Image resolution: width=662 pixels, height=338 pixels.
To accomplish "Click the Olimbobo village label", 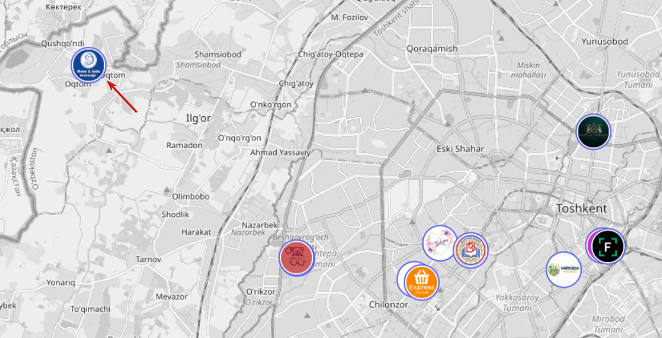I will [x=191, y=197].
